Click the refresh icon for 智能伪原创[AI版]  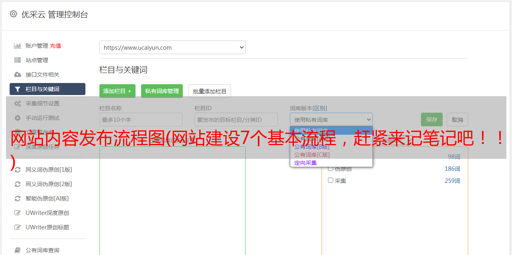[x=17, y=198]
